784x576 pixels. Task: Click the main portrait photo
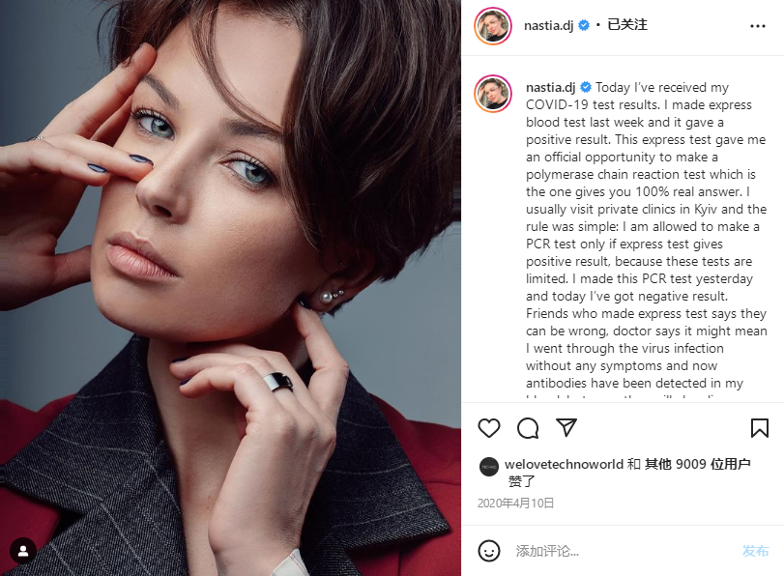tap(230, 288)
